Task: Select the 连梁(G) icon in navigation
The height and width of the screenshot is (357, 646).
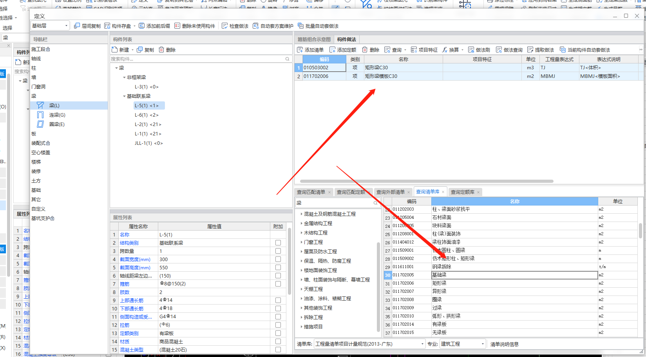Action: pos(40,115)
